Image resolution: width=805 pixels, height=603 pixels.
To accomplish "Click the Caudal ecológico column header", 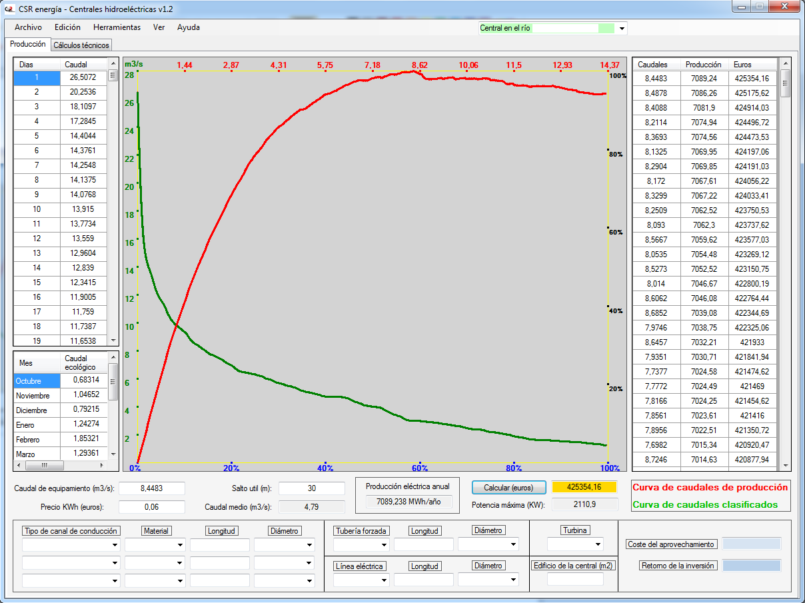I will tap(83, 362).
